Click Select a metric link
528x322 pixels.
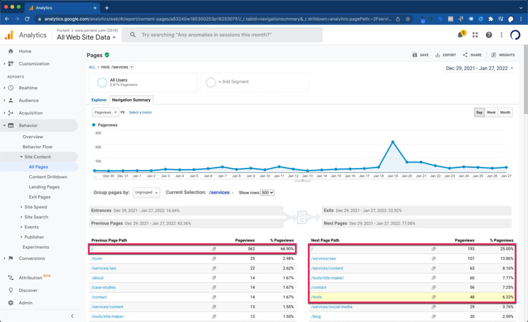(x=140, y=112)
